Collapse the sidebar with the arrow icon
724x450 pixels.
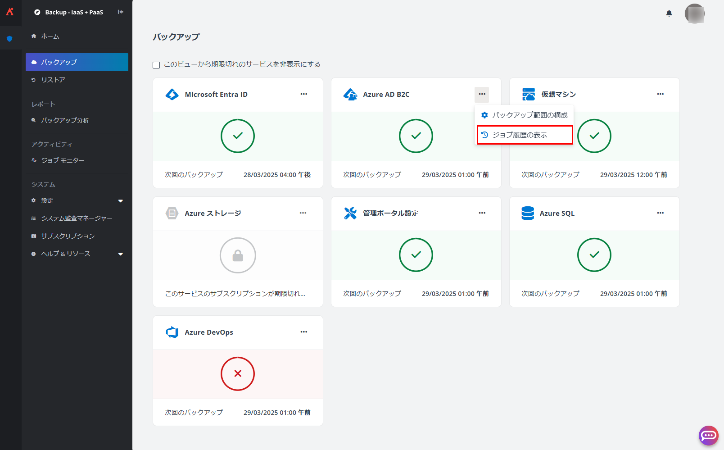121,12
